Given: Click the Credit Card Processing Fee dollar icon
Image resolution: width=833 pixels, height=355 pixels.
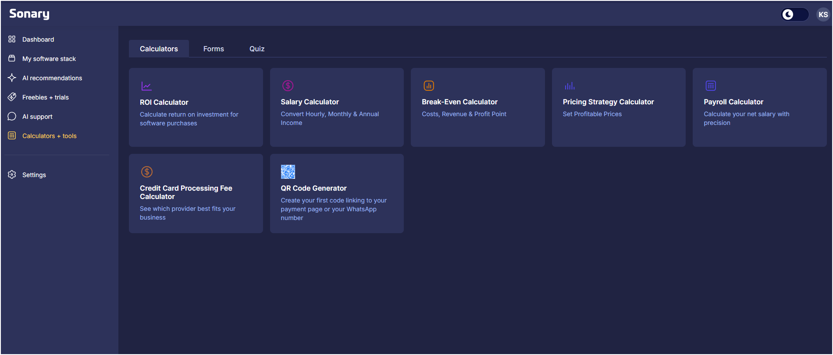Looking at the screenshot, I should (147, 172).
